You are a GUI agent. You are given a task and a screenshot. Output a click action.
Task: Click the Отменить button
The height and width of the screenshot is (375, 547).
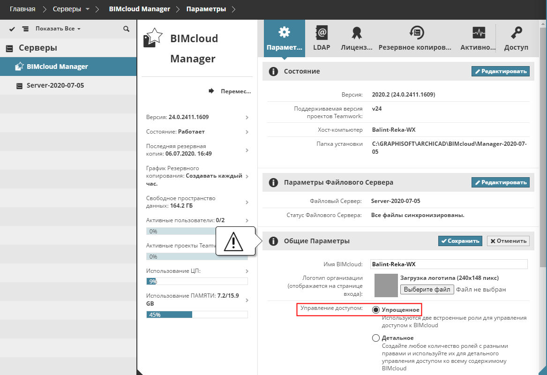click(508, 241)
